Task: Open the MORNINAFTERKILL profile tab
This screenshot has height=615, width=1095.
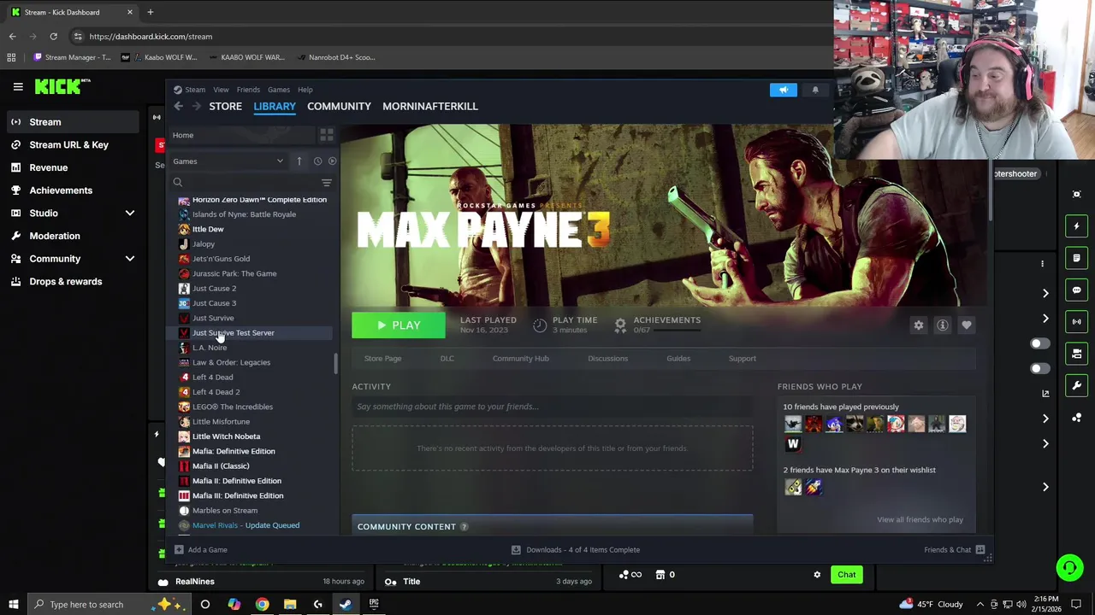Action: click(x=430, y=106)
